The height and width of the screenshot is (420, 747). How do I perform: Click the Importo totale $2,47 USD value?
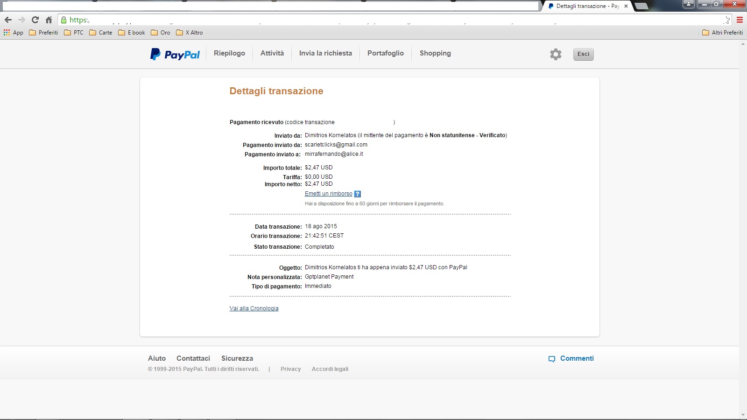tap(319, 168)
